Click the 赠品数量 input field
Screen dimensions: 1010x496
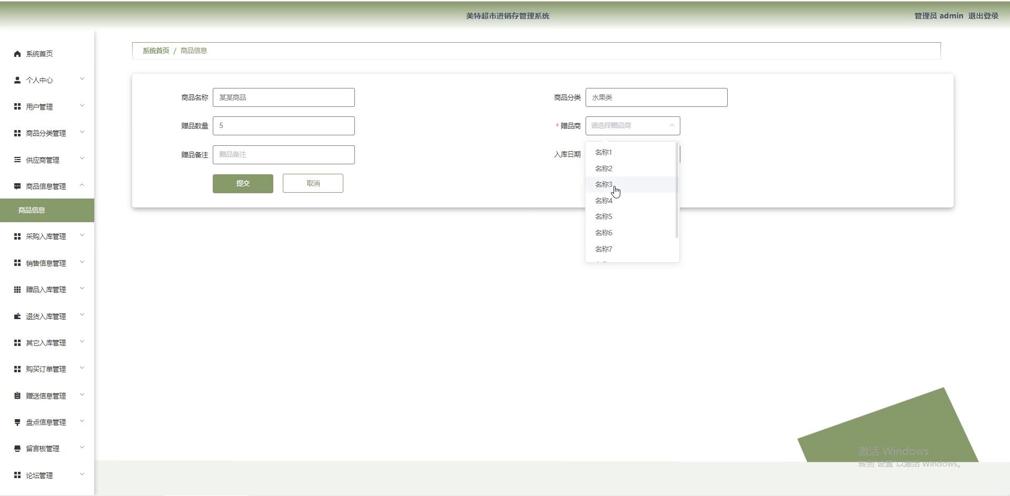coord(284,126)
